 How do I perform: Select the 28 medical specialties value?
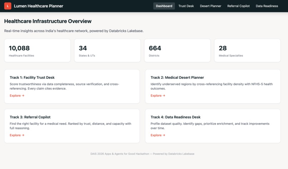[x=223, y=48]
